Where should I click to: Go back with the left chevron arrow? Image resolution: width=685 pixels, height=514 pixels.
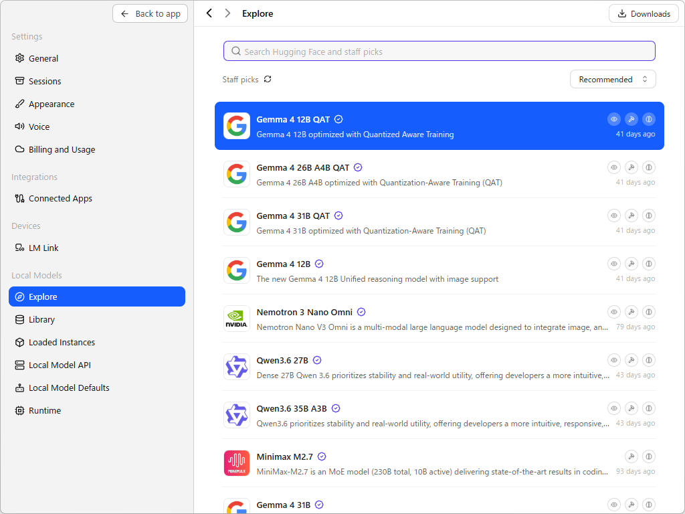(x=209, y=13)
